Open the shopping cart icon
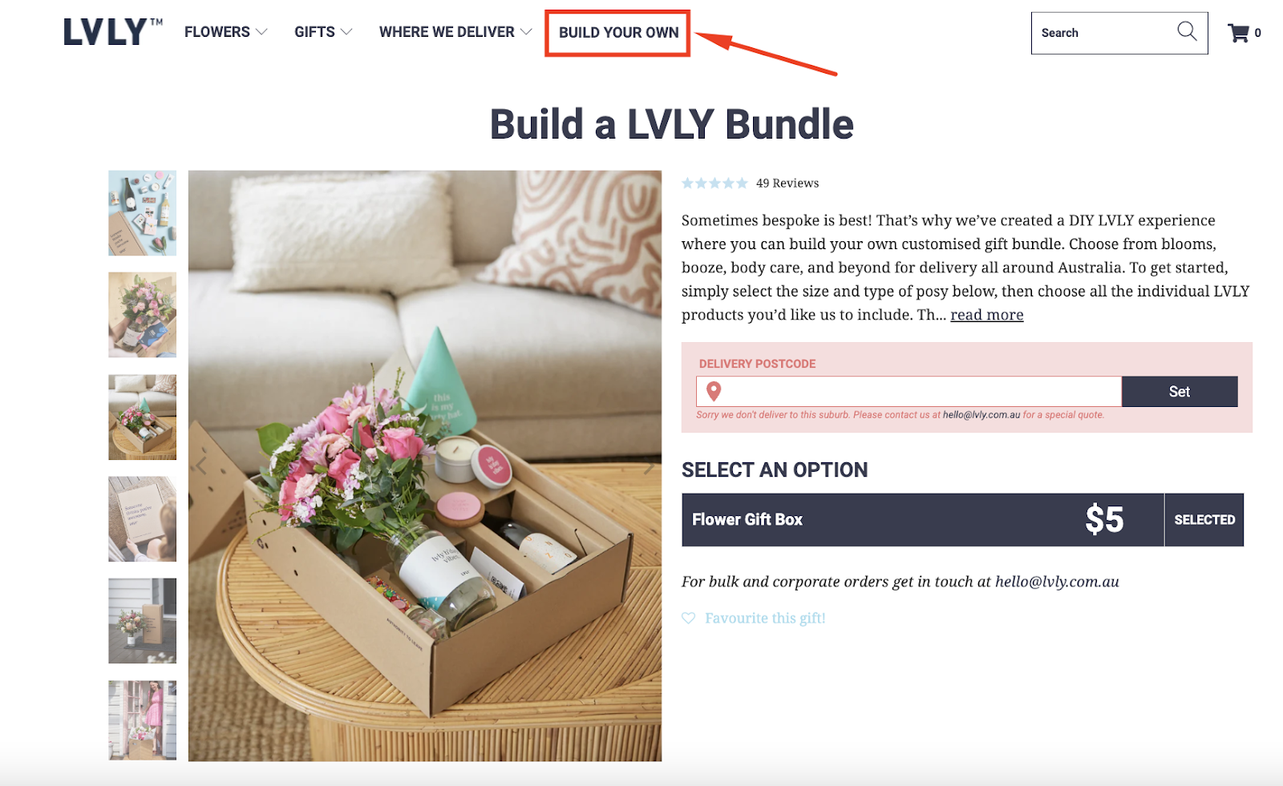 [1239, 33]
